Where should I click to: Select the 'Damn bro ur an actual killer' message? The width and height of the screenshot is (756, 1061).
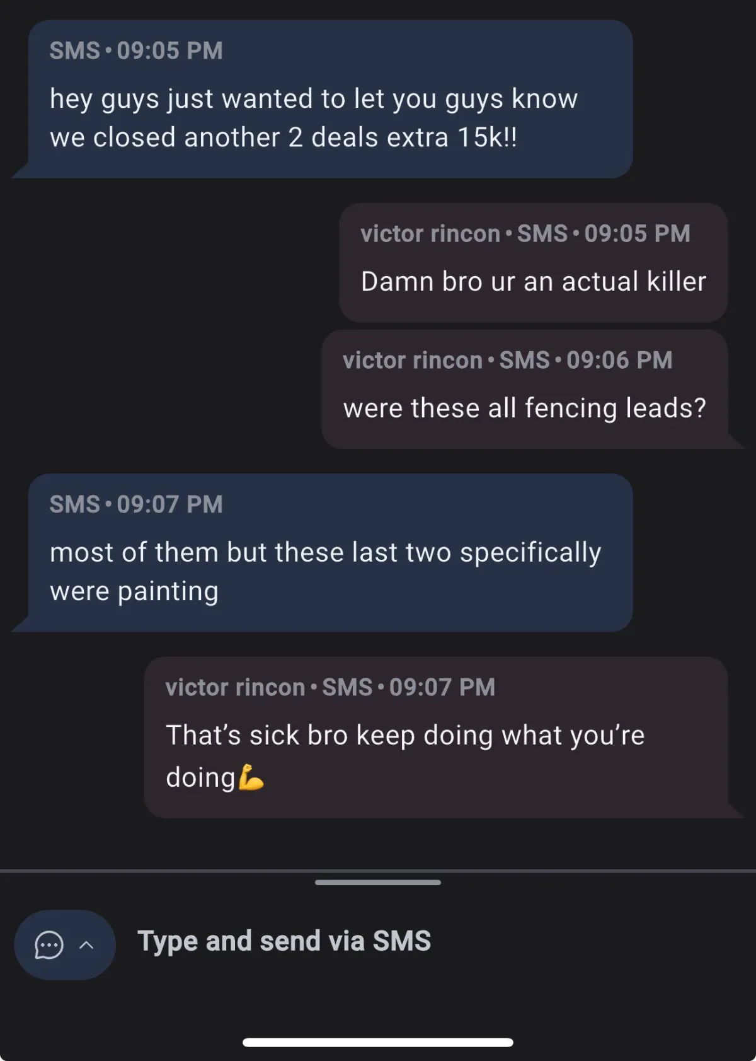point(534,262)
